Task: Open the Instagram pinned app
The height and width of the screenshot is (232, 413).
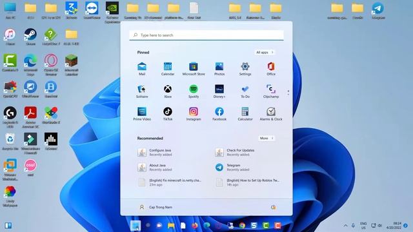Action: pyautogui.click(x=194, y=114)
